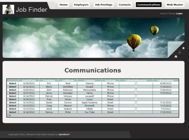Select the Patrick Johnson row
The image size is (189, 140).
coord(13,96)
